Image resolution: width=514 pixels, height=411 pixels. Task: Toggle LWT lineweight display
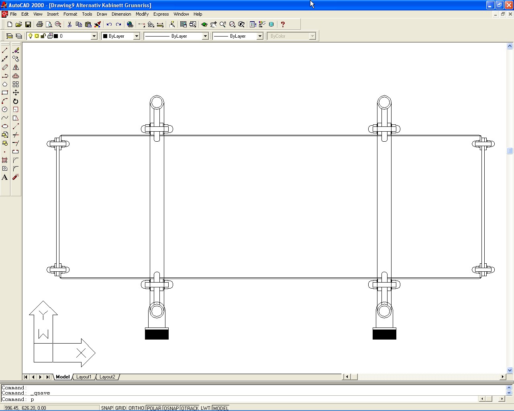[x=206, y=408]
